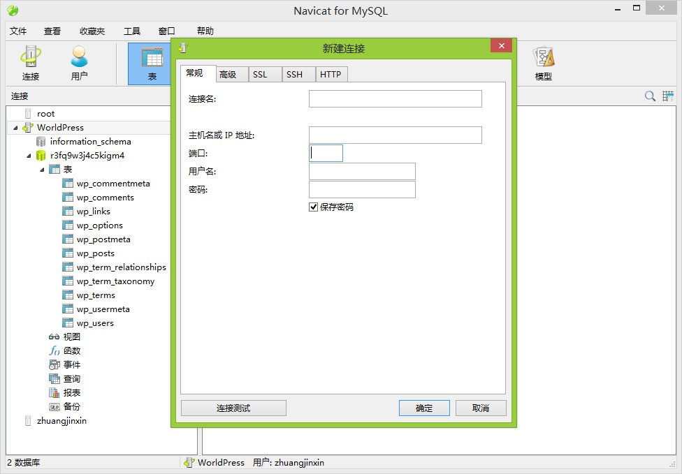Open the 帮助 menu
This screenshot has width=682, height=474.
(x=205, y=31)
